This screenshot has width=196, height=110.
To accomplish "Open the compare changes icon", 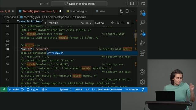I will pos(121,11).
